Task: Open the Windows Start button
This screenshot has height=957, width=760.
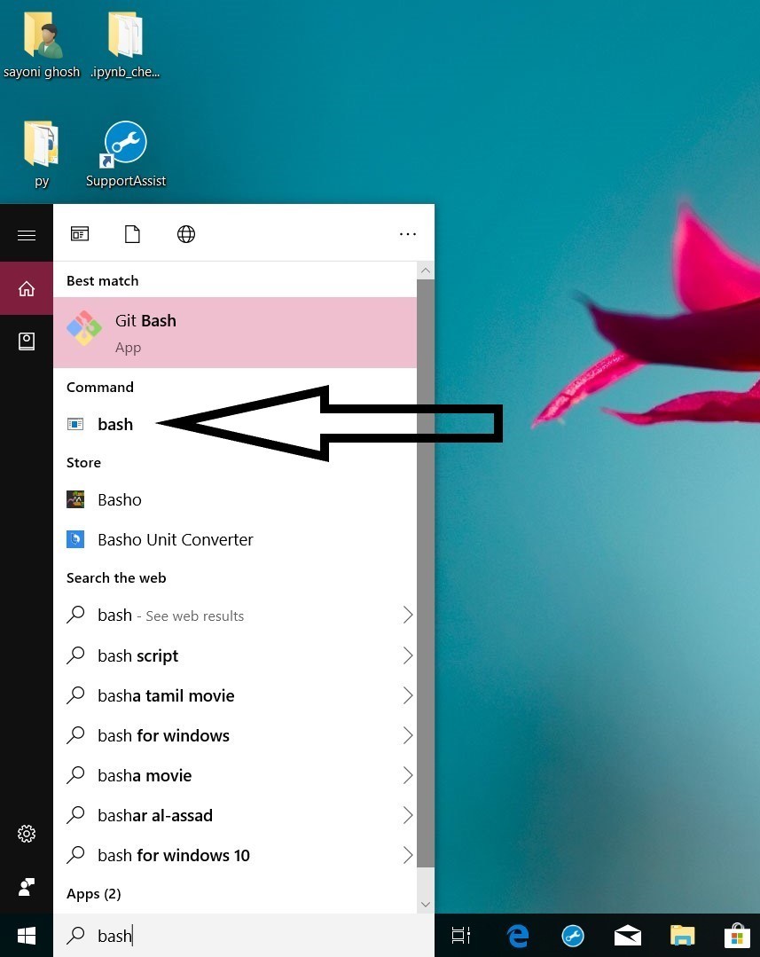Action: pyautogui.click(x=27, y=936)
